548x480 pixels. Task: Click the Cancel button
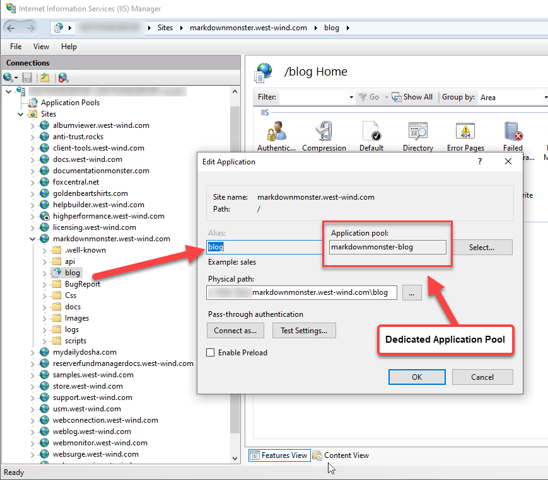click(x=482, y=377)
